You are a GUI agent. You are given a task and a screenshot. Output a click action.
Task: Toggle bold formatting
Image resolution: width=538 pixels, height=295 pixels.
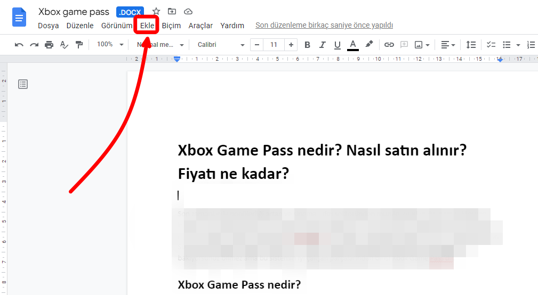(307, 45)
